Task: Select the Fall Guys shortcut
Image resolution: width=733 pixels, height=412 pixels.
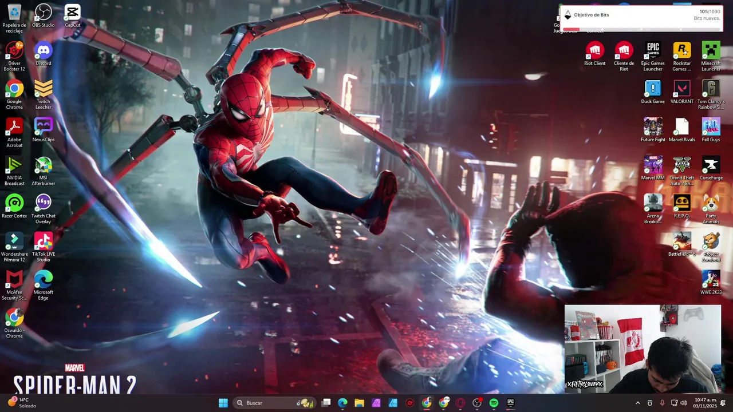Action: [x=711, y=130]
